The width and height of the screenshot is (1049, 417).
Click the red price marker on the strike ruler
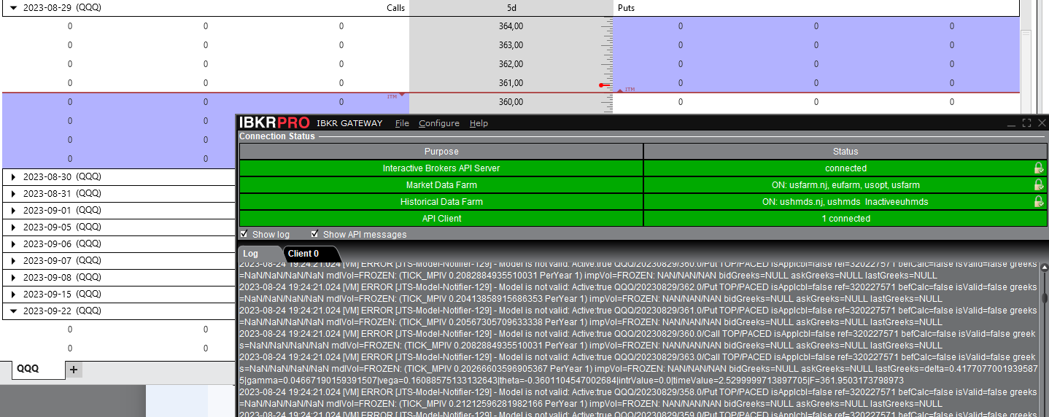pyautogui.click(x=605, y=85)
